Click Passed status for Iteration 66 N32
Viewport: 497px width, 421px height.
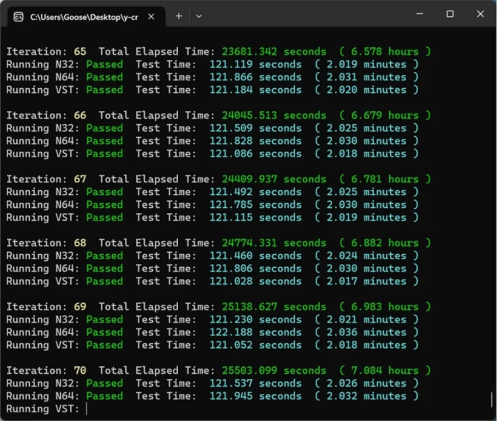click(x=105, y=128)
